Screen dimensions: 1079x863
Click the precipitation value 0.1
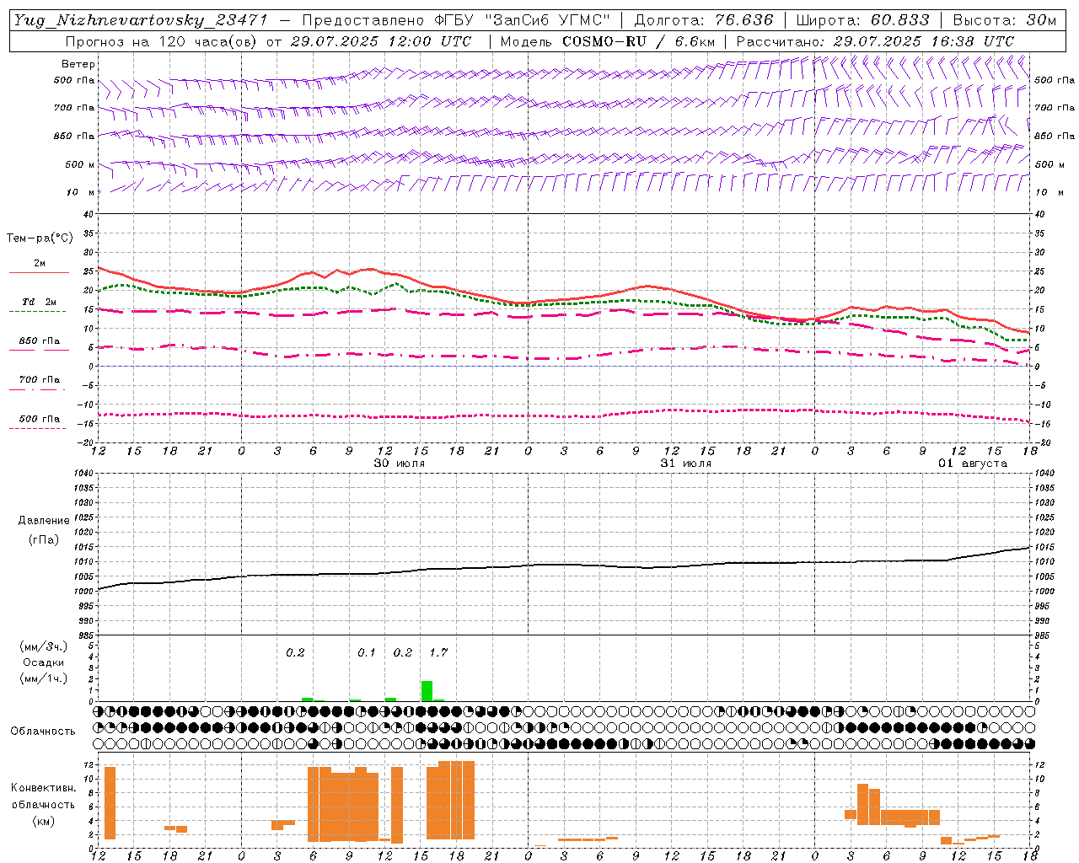[367, 652]
